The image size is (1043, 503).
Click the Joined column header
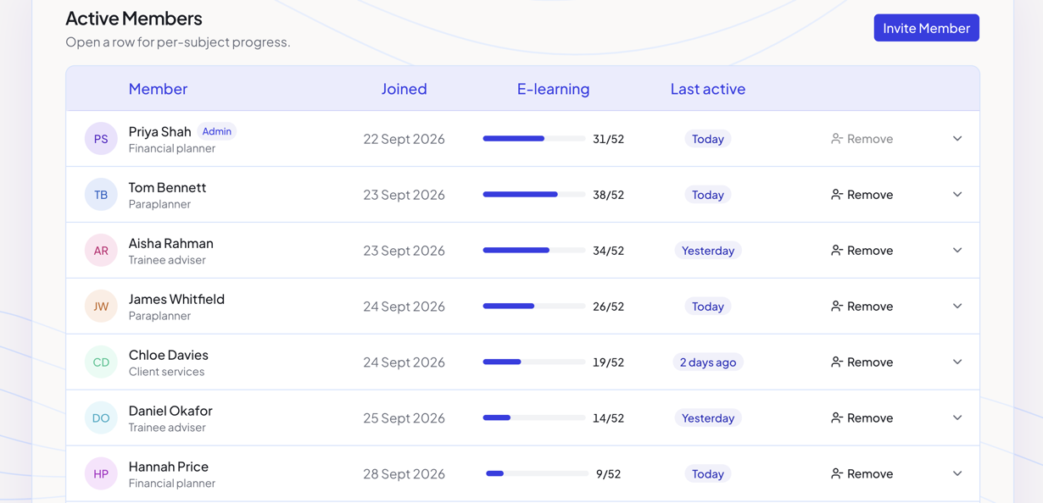coord(404,89)
